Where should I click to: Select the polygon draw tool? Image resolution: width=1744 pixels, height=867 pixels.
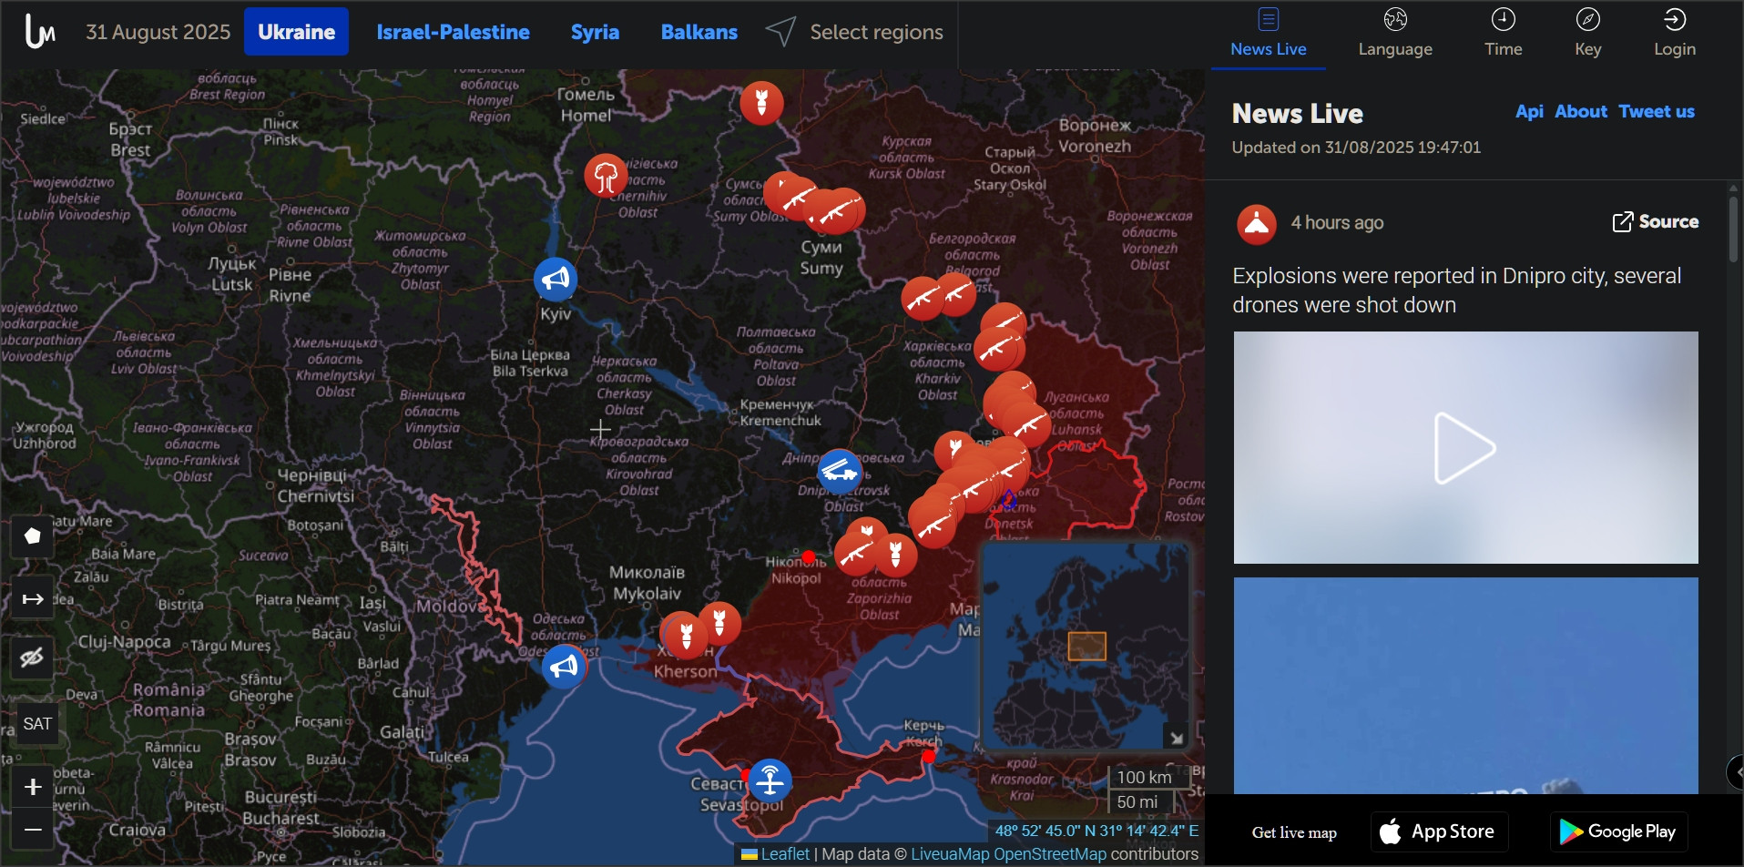[33, 536]
